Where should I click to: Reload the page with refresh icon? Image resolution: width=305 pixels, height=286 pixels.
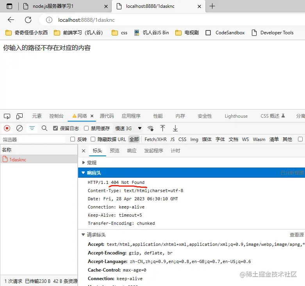click(28, 20)
